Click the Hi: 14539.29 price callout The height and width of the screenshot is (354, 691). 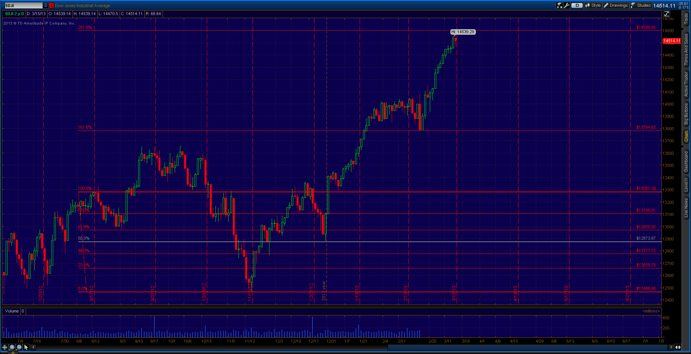(463, 32)
